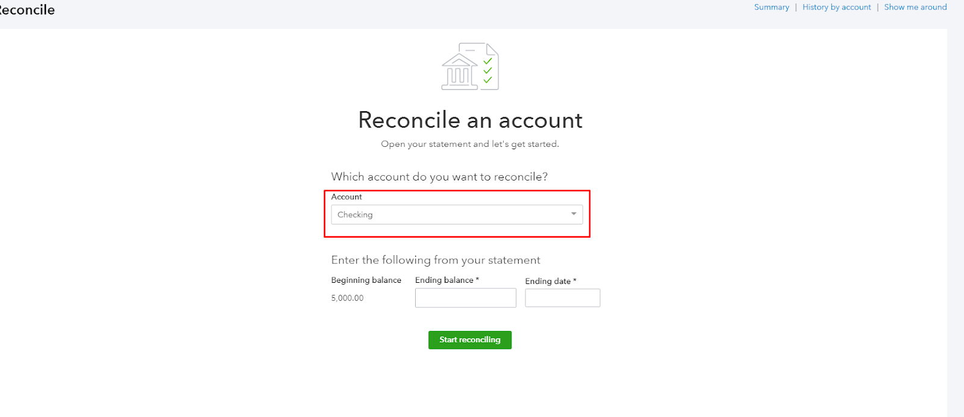Screen dimensions: 964x417
Task: Open the Summary link
Action: (771, 7)
